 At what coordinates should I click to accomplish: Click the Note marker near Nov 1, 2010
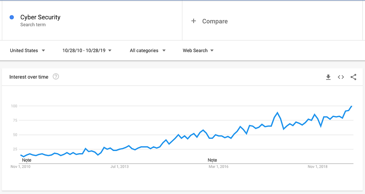(26, 160)
